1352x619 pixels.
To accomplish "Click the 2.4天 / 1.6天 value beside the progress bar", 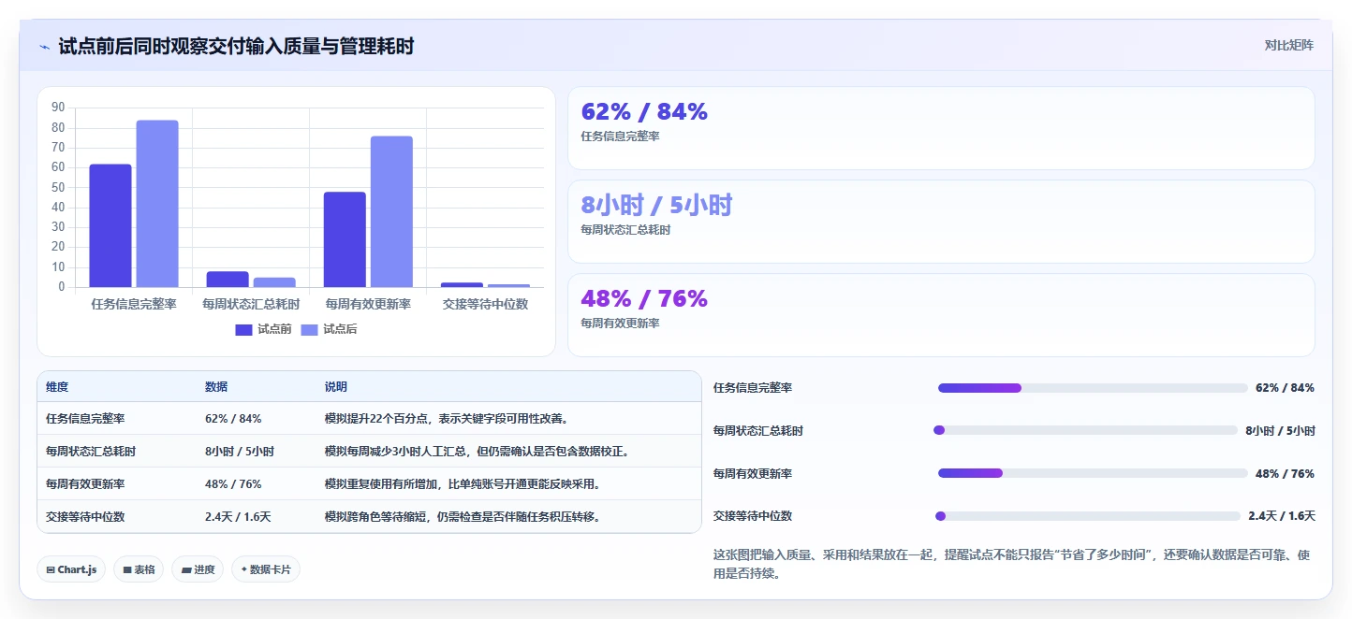I will pos(1282,516).
